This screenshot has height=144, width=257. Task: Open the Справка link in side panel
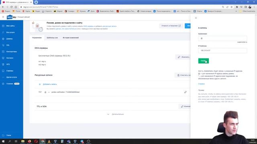tap(201, 84)
